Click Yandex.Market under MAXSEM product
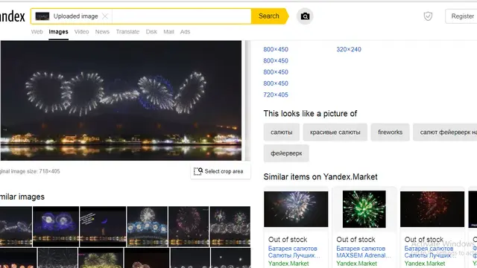This screenshot has height=268, width=477. point(356,264)
